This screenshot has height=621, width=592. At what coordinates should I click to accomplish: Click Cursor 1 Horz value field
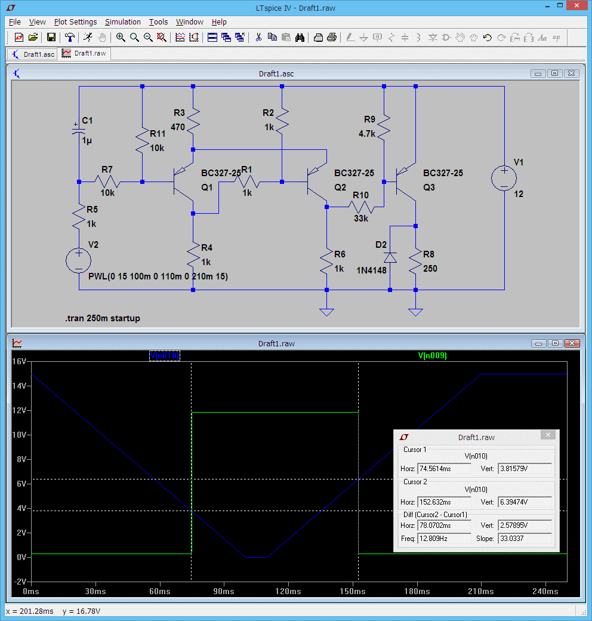[443, 469]
